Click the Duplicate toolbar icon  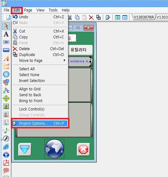pos(99,18)
